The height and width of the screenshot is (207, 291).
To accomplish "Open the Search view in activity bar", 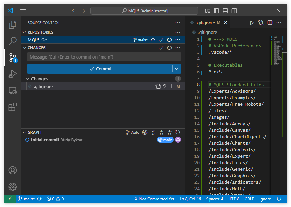I will 12,41.
